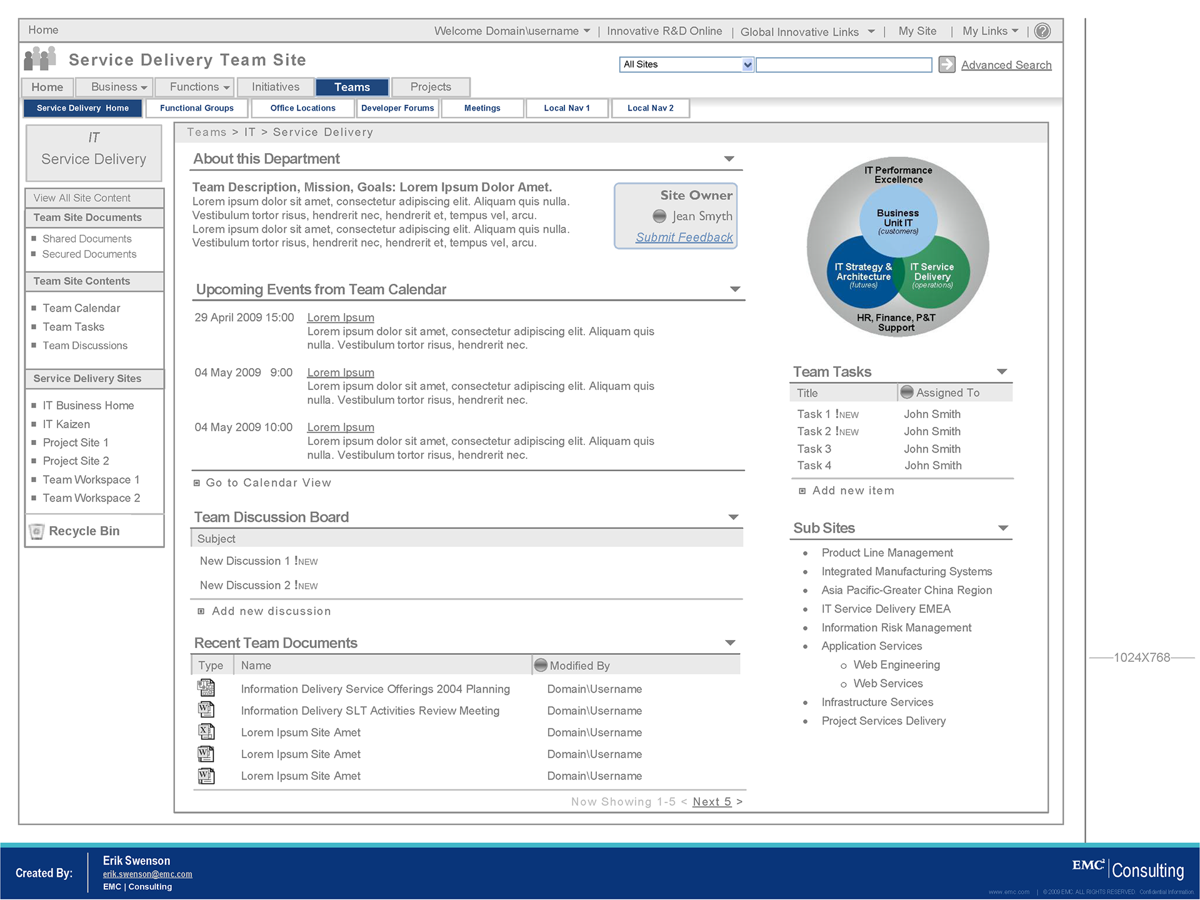1200x900 pixels.
Task: Open the All Sites scope dropdown
Action: pyautogui.click(x=747, y=64)
